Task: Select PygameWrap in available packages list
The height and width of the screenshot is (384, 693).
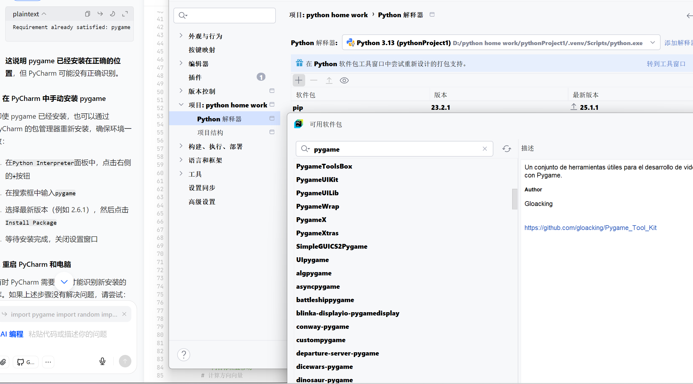Action: 317,206
